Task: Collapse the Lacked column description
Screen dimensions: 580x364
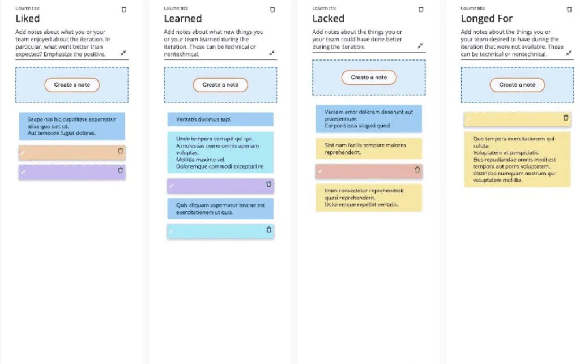Action: [x=420, y=46]
